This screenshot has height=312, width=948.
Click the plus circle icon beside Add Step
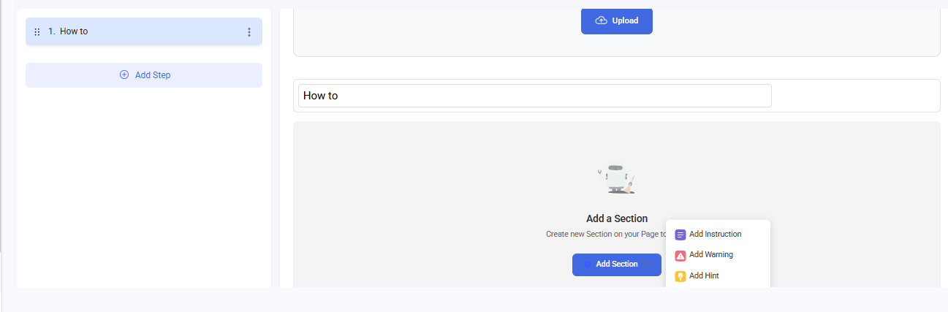124,75
